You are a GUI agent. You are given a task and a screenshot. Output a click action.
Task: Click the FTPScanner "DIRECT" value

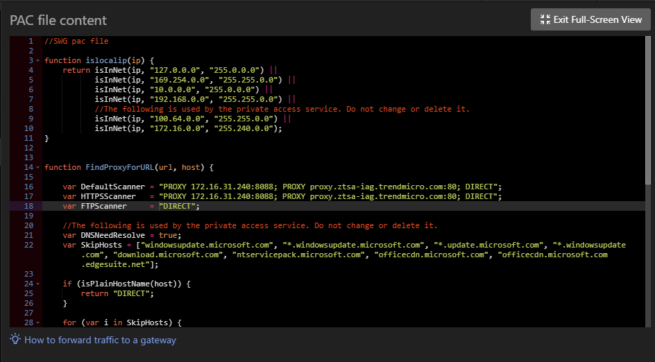click(x=178, y=207)
